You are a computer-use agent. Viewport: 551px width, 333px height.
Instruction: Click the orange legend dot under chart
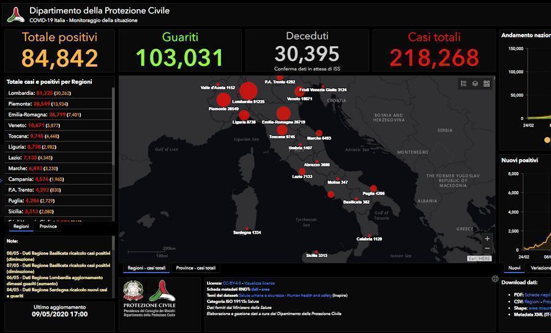coord(547,140)
